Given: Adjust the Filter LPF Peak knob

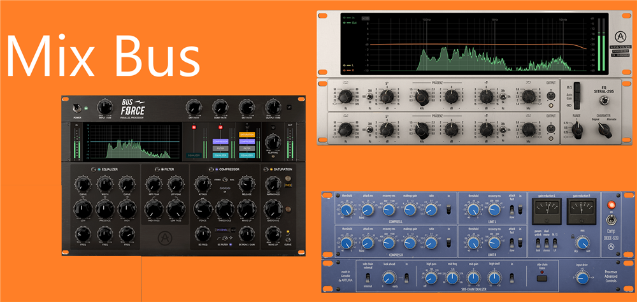Looking at the screenshot, I should 175,184.
